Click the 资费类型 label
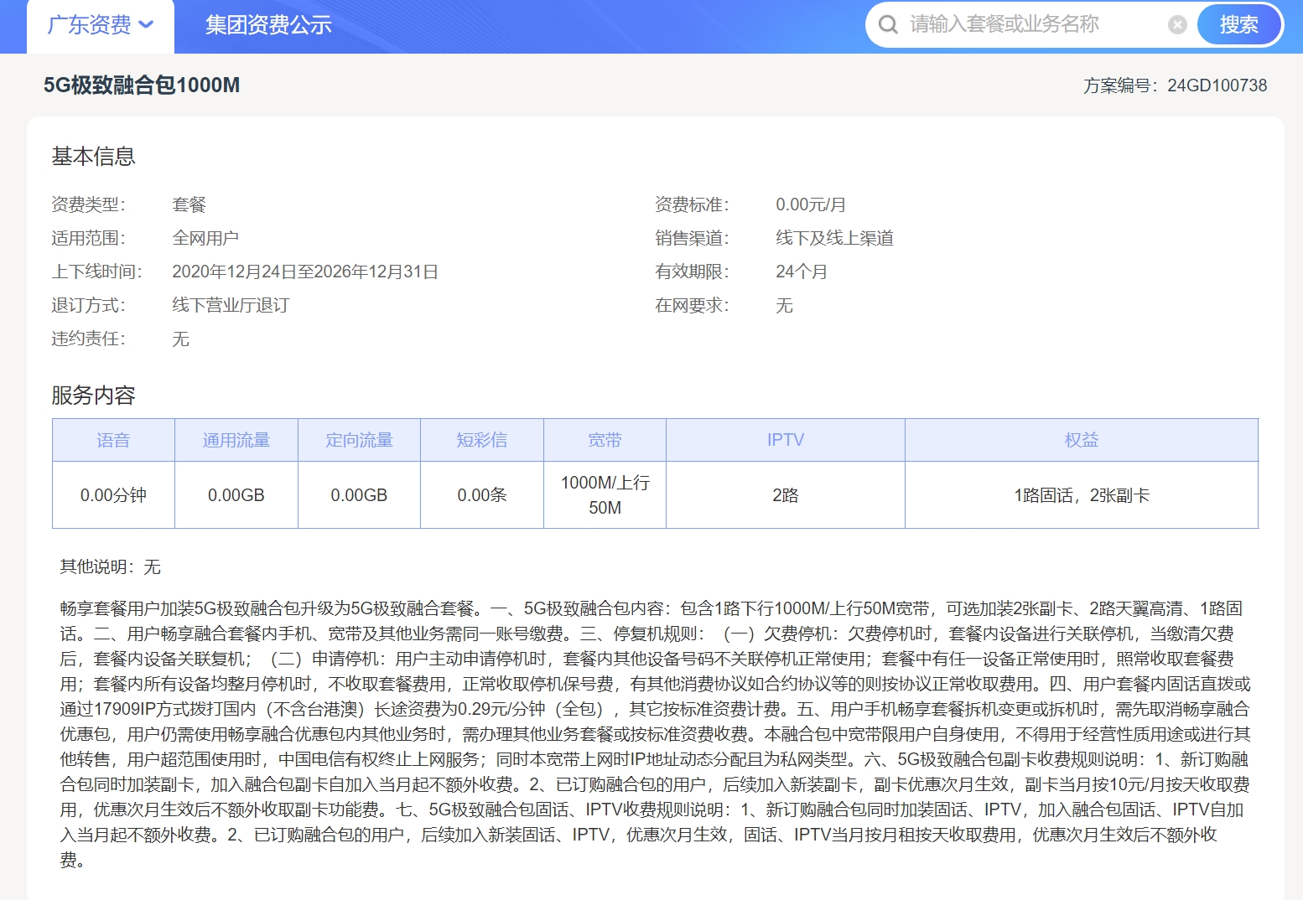 [x=88, y=204]
